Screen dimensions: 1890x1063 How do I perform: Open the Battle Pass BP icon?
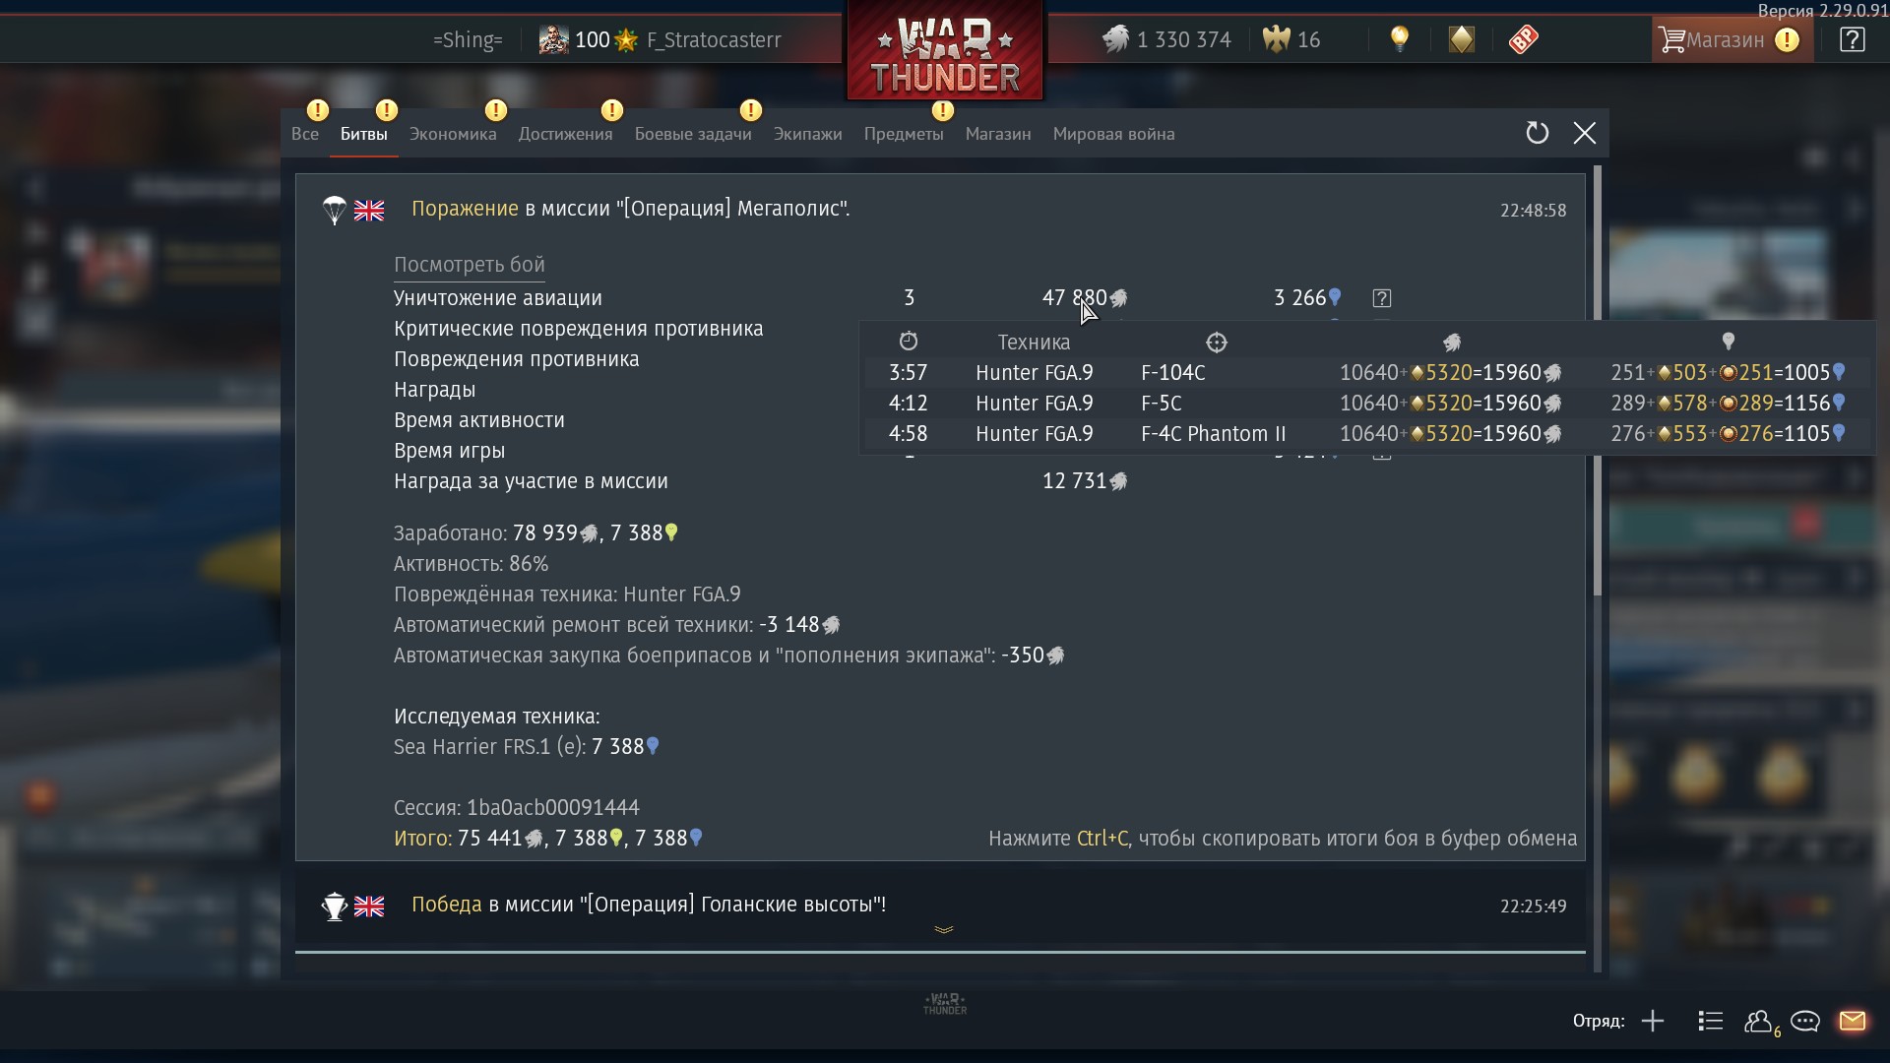coord(1523,39)
